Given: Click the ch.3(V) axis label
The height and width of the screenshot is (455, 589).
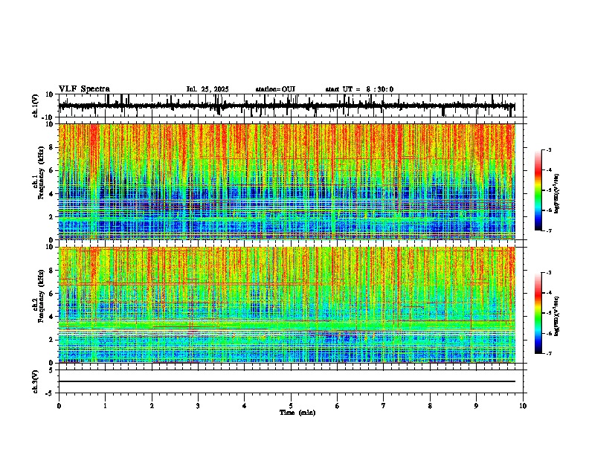Looking at the screenshot, I should pyautogui.click(x=36, y=381).
